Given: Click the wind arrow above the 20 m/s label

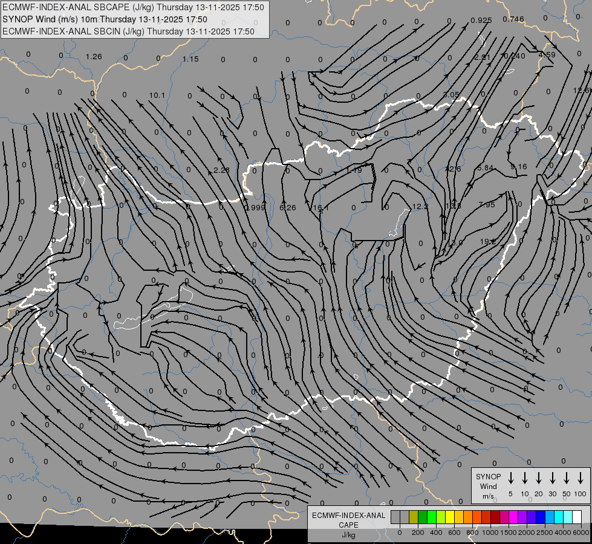Looking at the screenshot, I should 539,478.
